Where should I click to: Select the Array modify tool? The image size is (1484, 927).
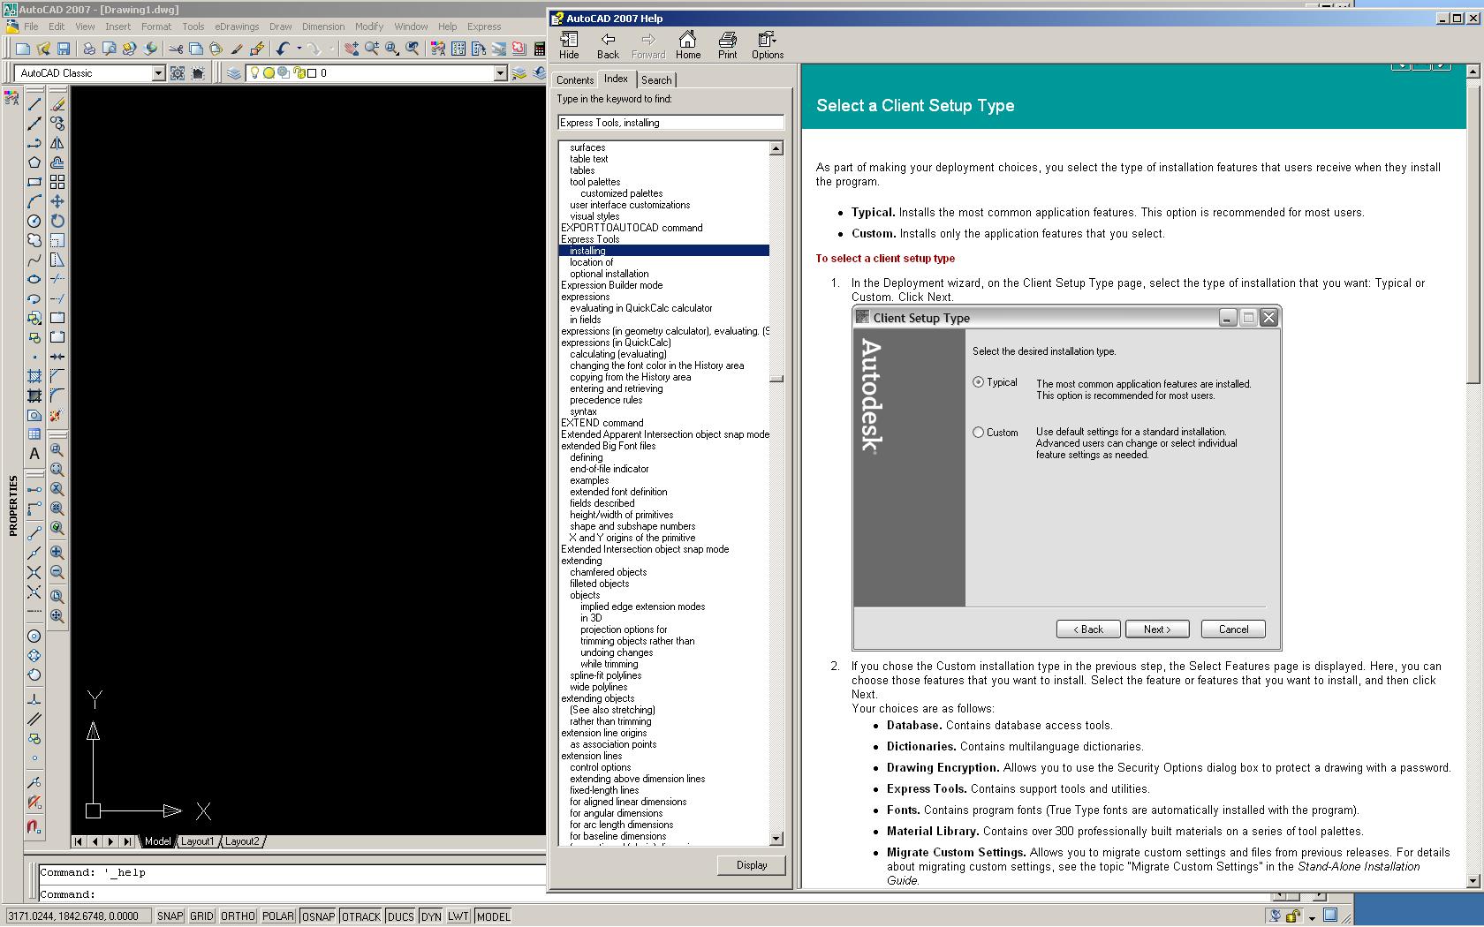pos(57,182)
